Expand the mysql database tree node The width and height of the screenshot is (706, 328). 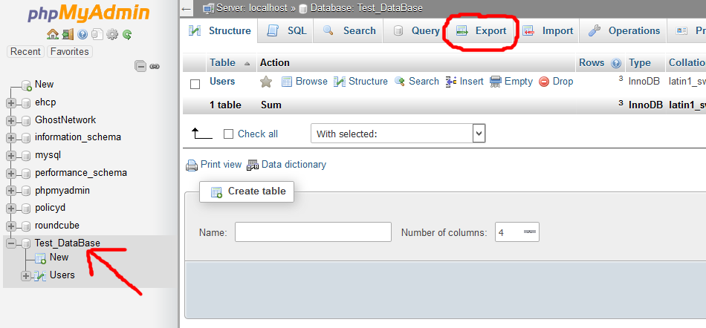click(11, 155)
